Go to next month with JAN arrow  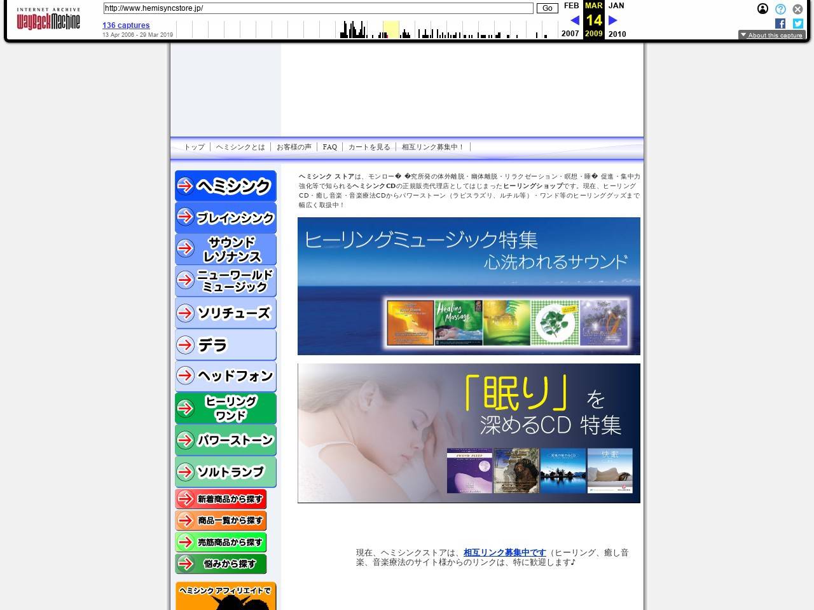(x=612, y=20)
